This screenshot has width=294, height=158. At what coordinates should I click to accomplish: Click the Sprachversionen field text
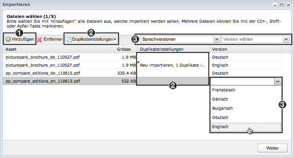pyautogui.click(x=159, y=39)
